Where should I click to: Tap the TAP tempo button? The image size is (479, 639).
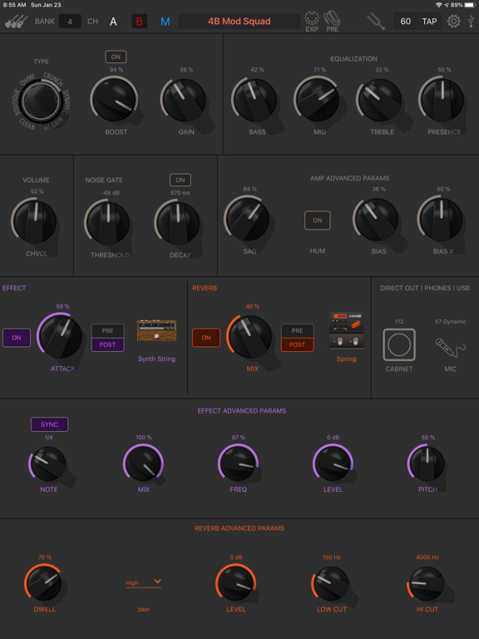tap(429, 21)
